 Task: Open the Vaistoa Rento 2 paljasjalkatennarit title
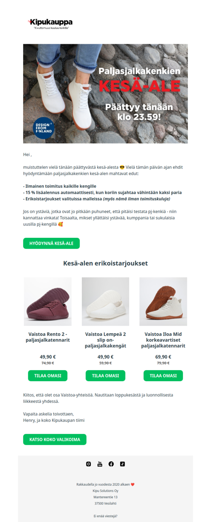47,337
